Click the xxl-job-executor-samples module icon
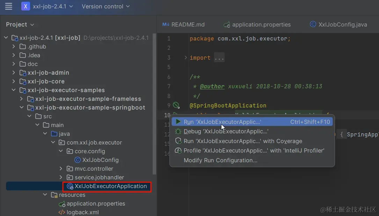The image size is (379, 216). coord(23,90)
